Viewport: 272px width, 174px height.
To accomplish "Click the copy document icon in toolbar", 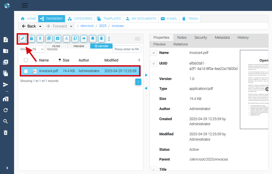I will pyautogui.click(x=75, y=39).
